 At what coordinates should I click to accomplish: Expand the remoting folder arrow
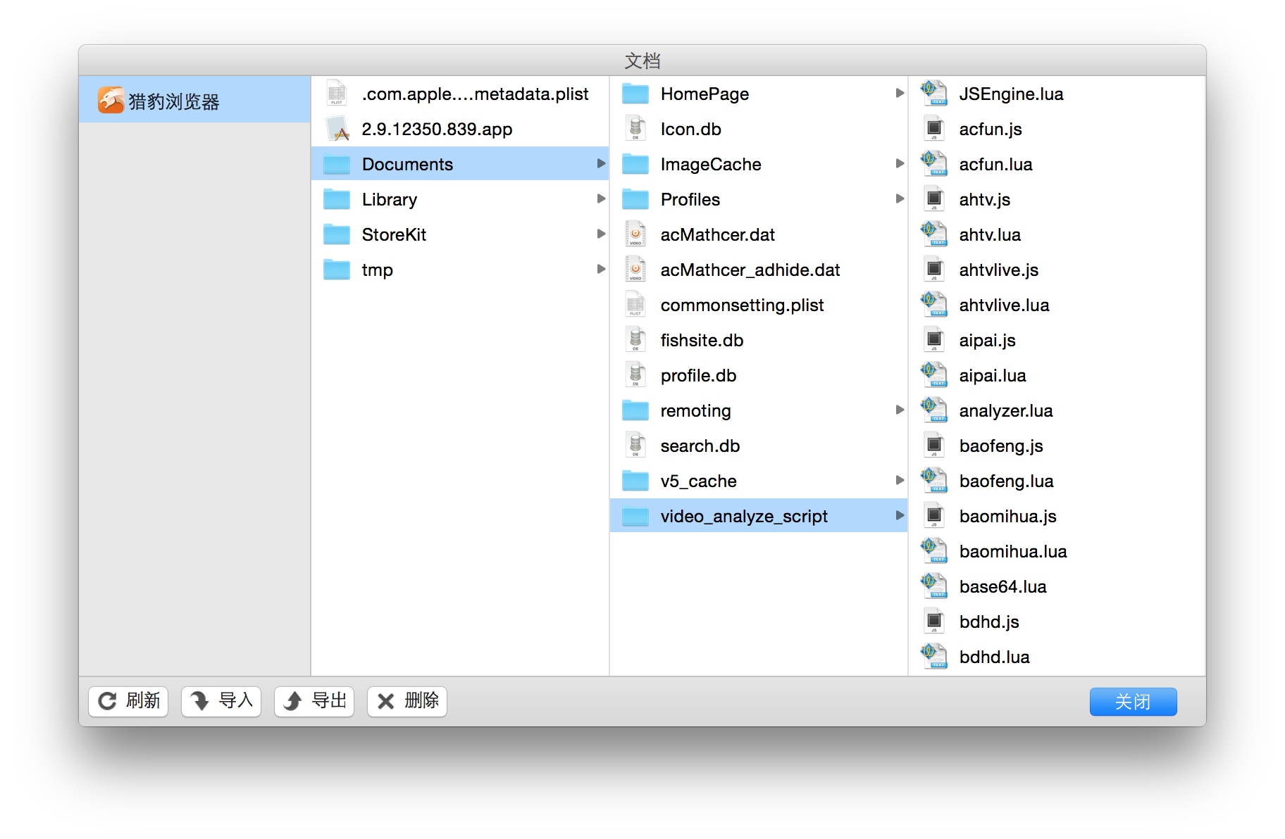pos(900,410)
